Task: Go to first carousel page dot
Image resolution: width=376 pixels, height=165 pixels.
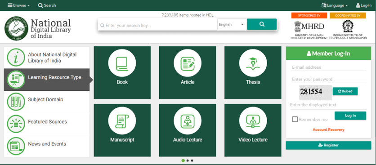Action: [183, 161]
